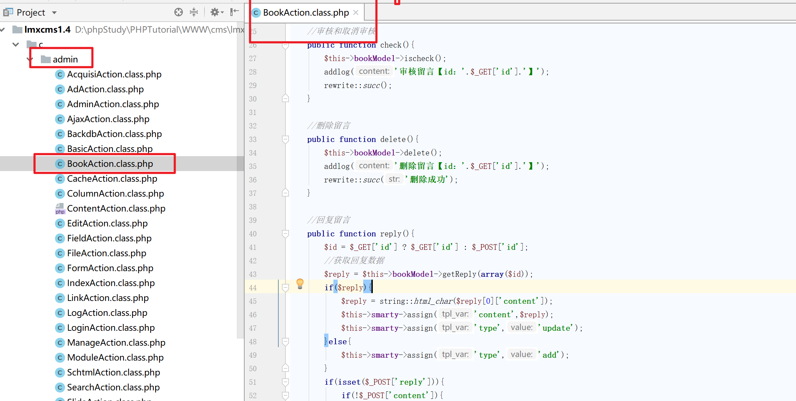Click the scroll-from-source target icon

[179, 12]
